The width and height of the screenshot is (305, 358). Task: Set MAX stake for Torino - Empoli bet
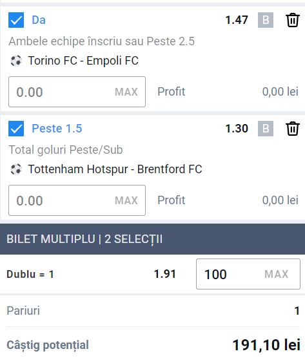[126, 92]
